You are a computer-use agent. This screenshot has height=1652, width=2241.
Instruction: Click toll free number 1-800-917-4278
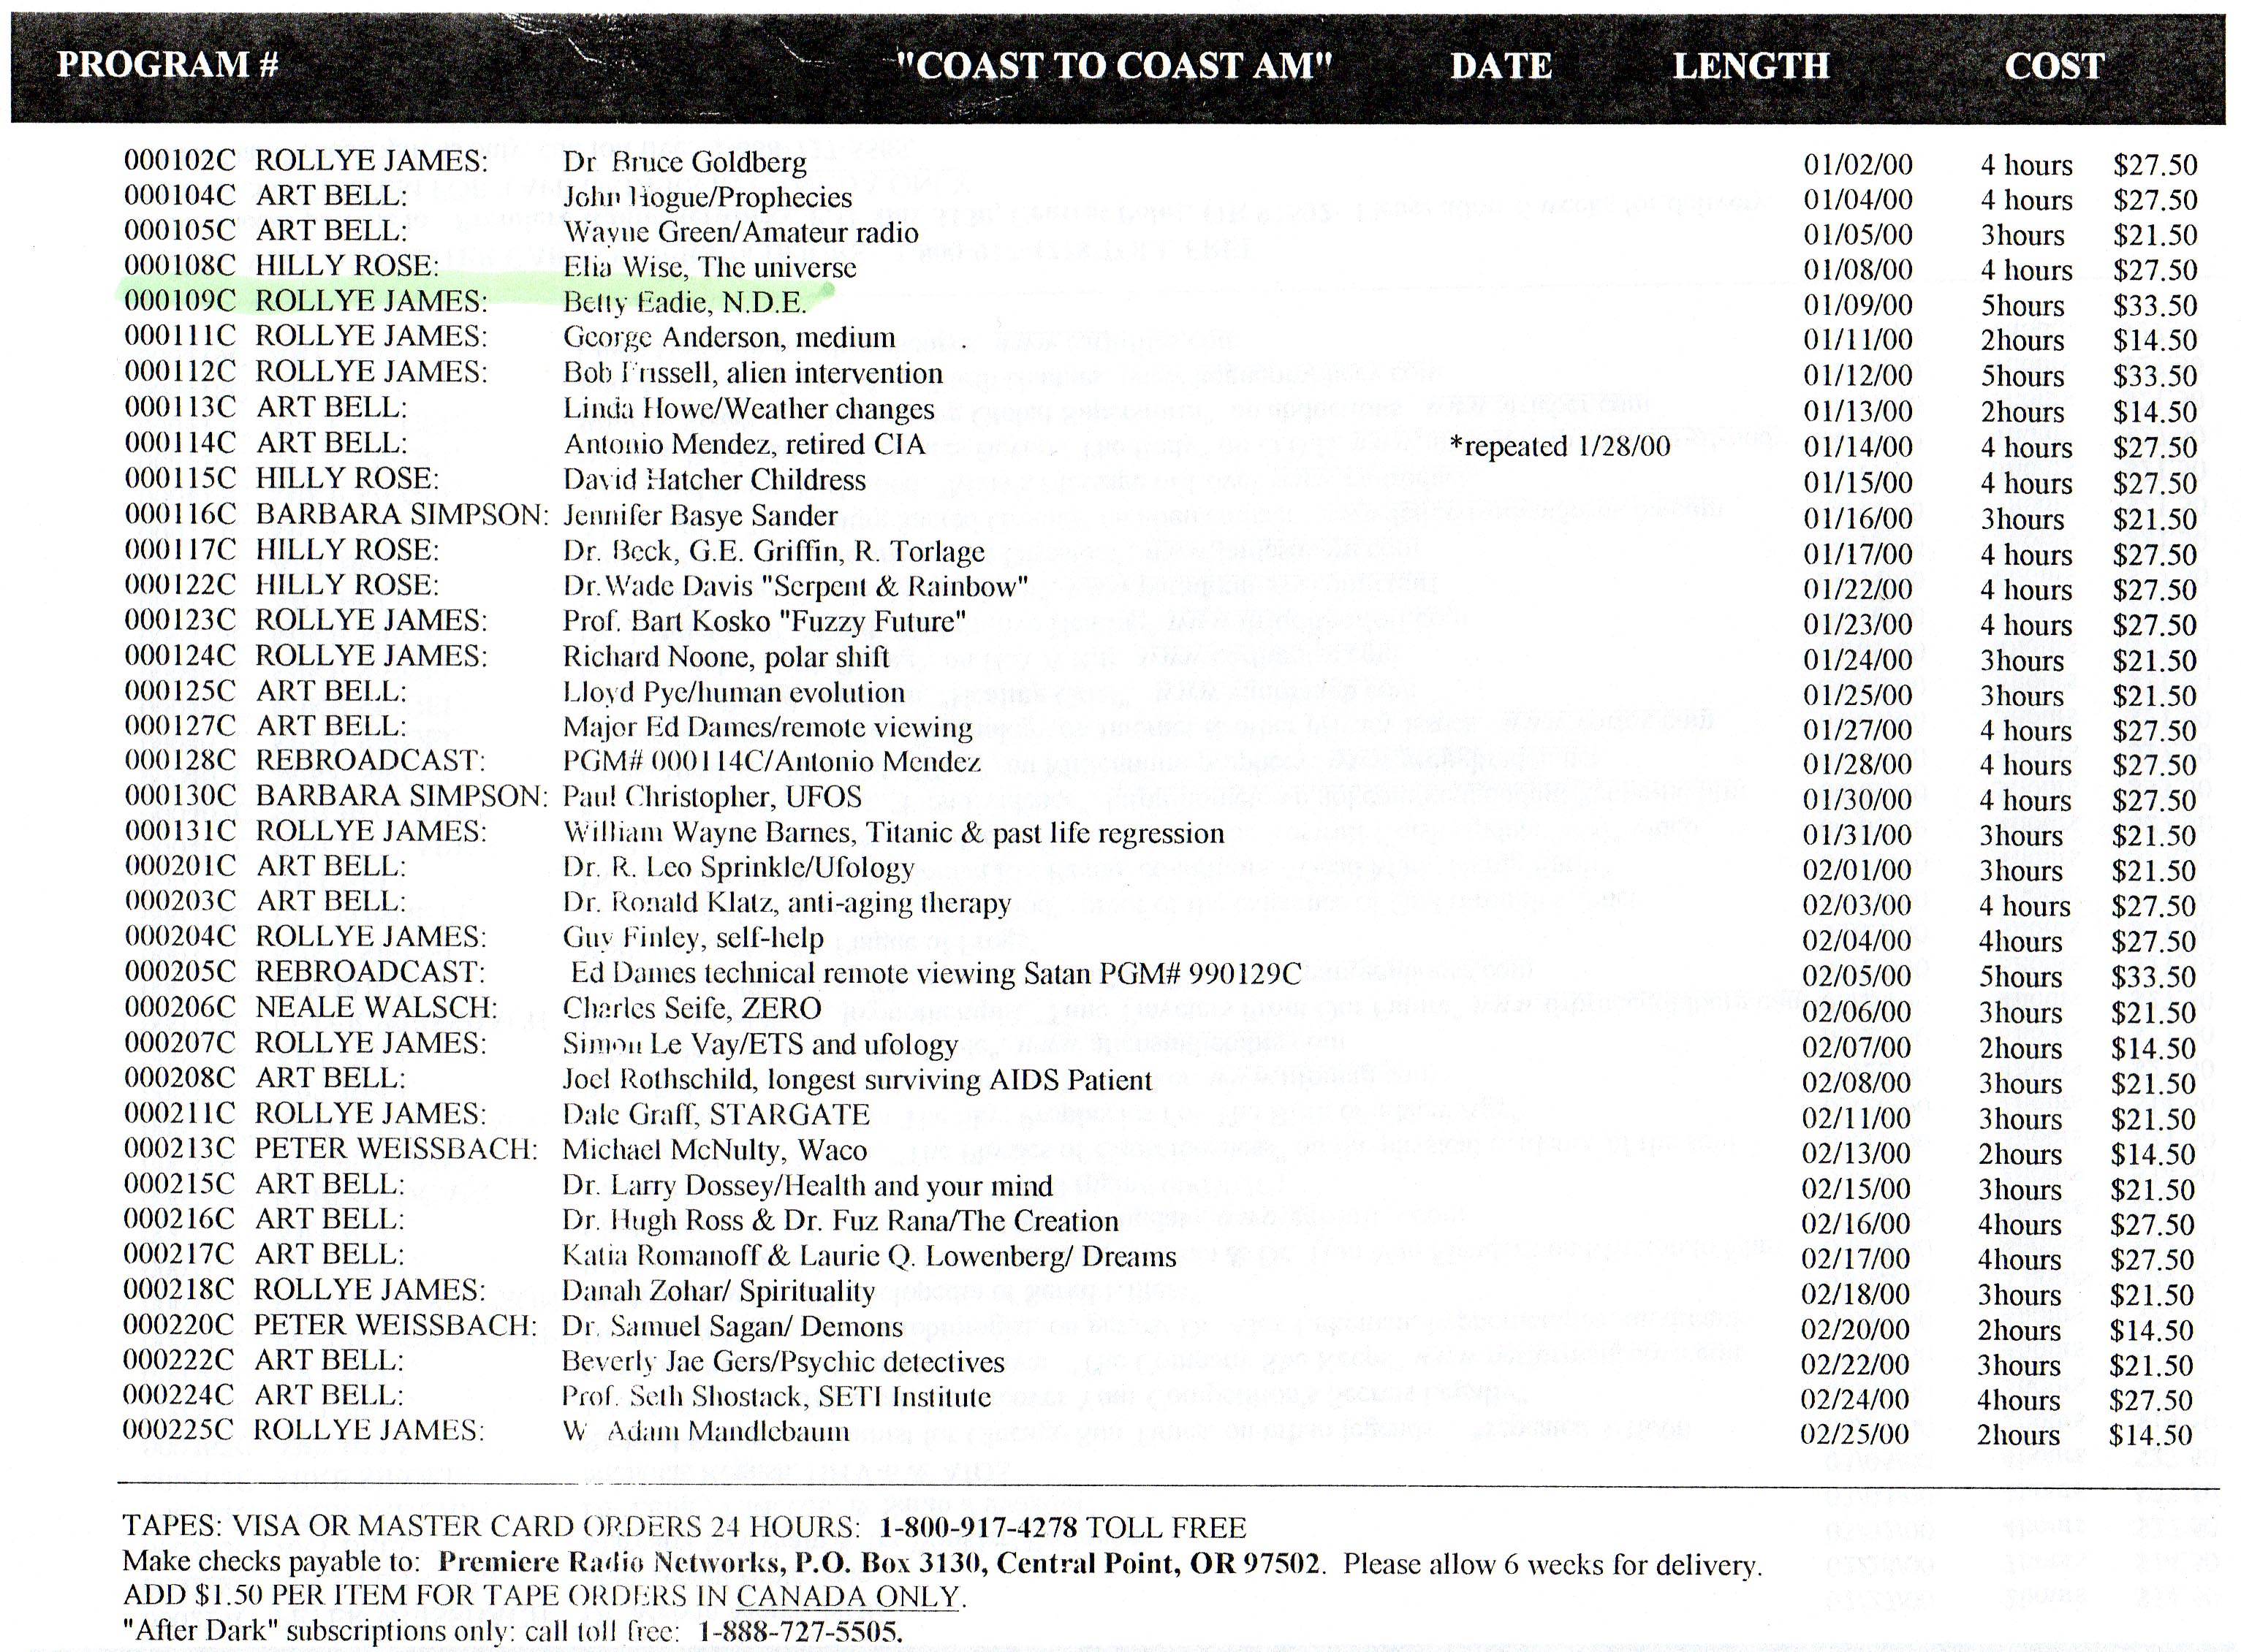tap(979, 1527)
